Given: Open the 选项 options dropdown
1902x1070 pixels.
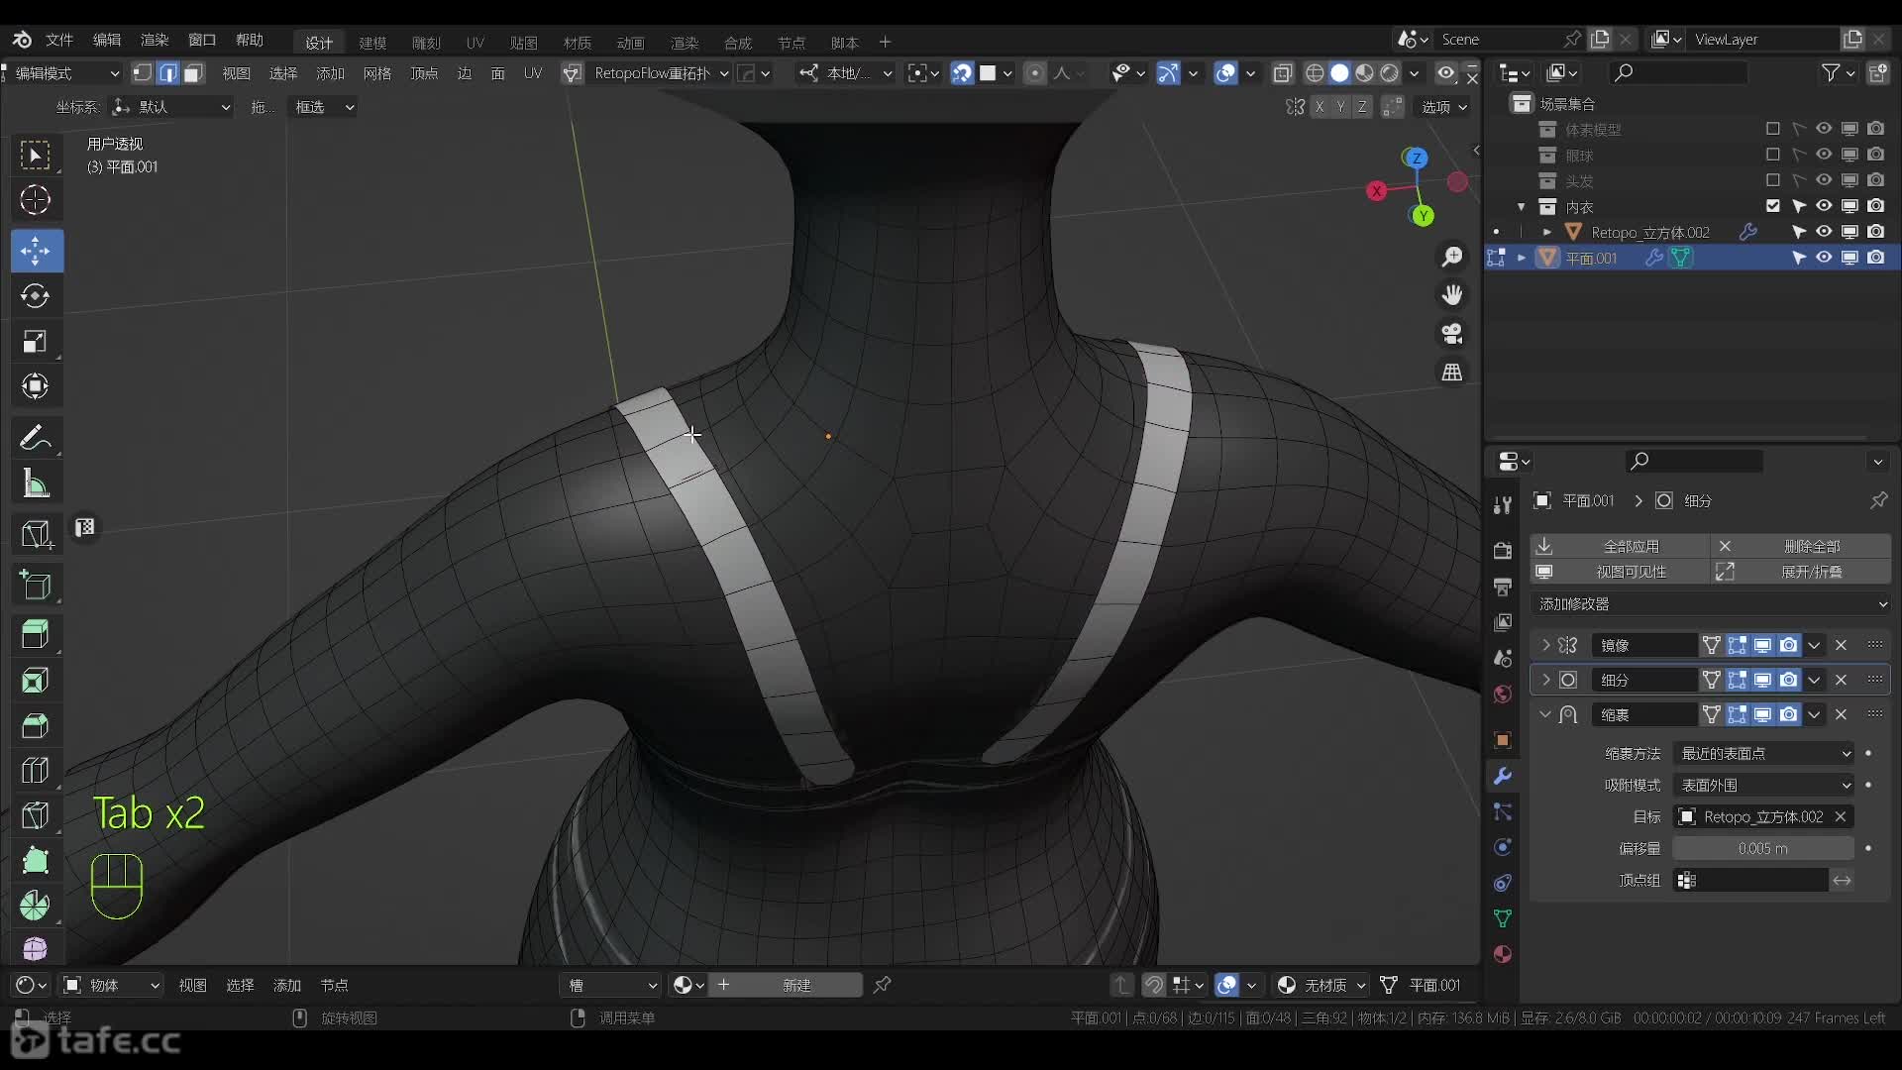Looking at the screenshot, I should coord(1444,107).
